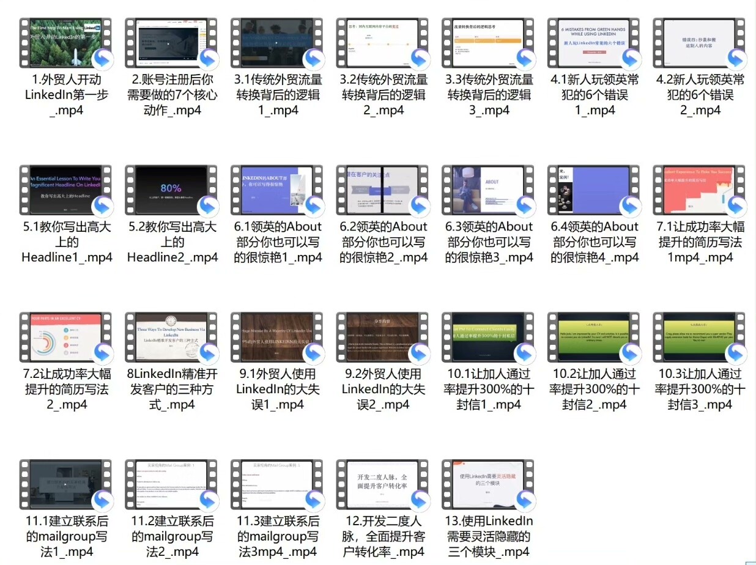Image resolution: width=756 pixels, height=565 pixels.
Task: Click file name 10.1让加人通过率提升300%的十封信1_.mp4
Action: 489,390
